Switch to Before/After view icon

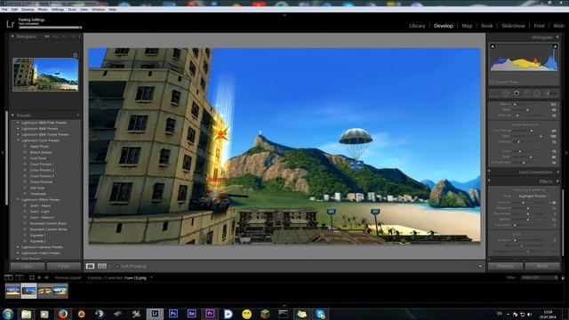102,267
